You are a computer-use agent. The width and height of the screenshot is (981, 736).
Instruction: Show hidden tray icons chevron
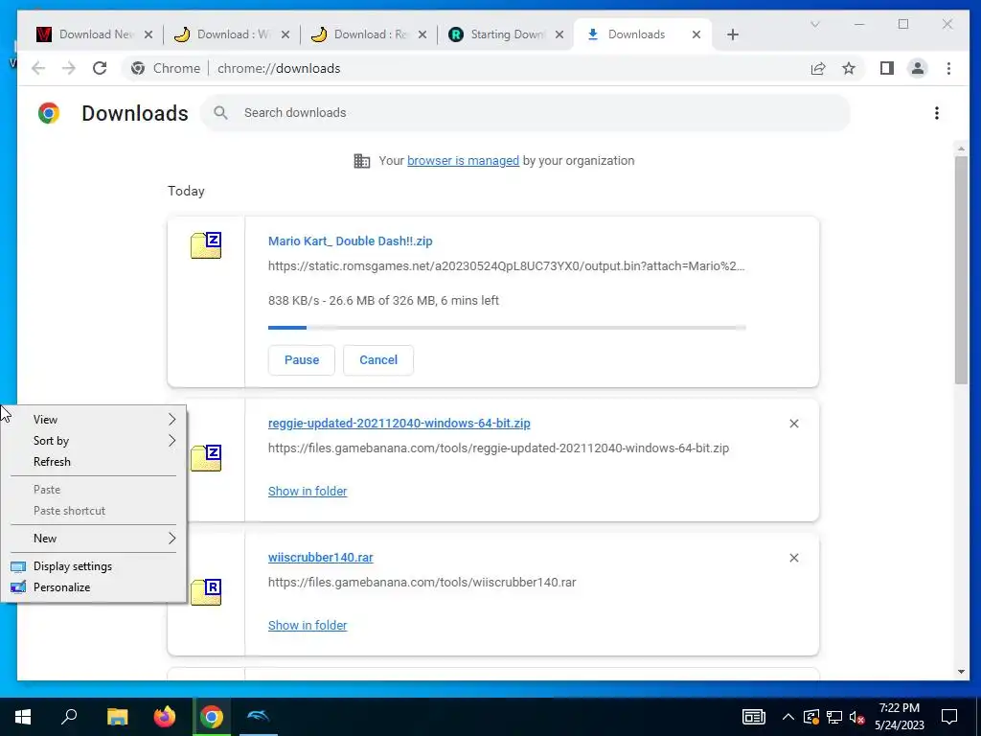coord(788,717)
